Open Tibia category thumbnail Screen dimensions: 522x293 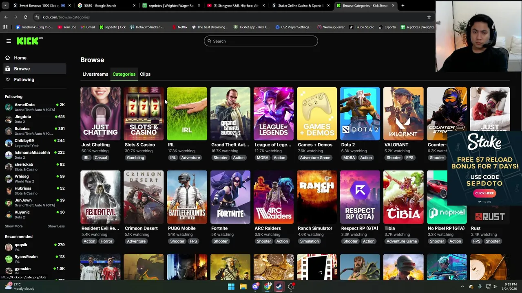(x=403, y=197)
